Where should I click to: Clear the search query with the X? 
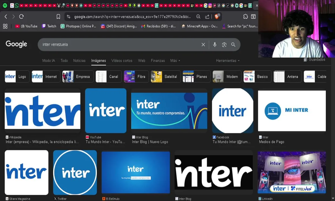pos(203,45)
